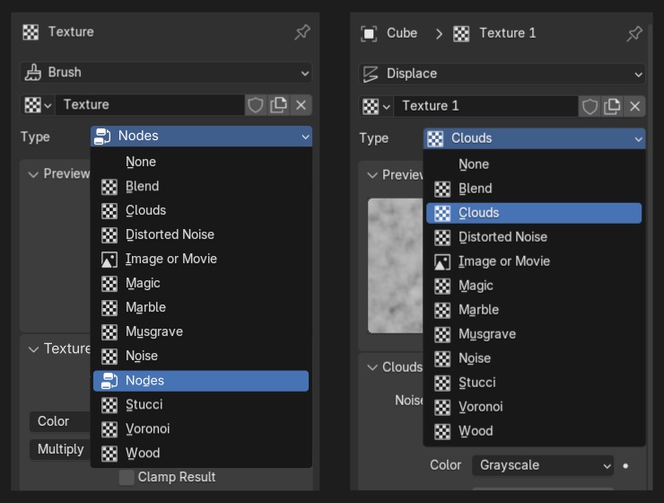The width and height of the screenshot is (664, 503).
Task: Select Voronoi in right Type list
Action: pos(534,407)
